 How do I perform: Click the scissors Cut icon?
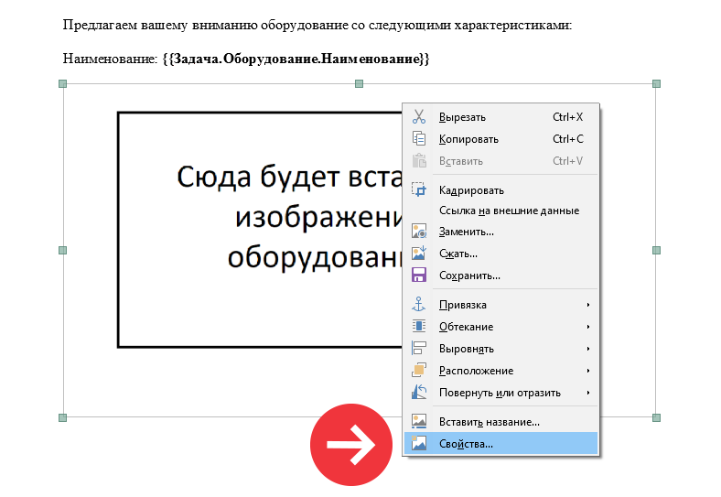pyautogui.click(x=419, y=117)
